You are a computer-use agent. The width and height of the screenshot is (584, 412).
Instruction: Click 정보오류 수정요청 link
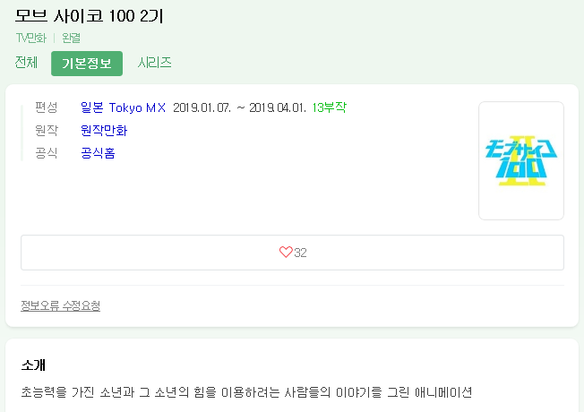60,305
